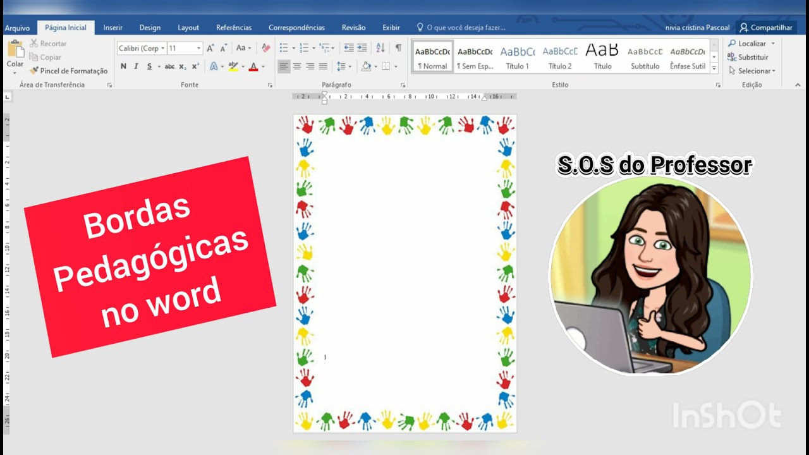Increase font size with the grow font icon
Viewport: 809px width, 455px height.
pyautogui.click(x=210, y=48)
